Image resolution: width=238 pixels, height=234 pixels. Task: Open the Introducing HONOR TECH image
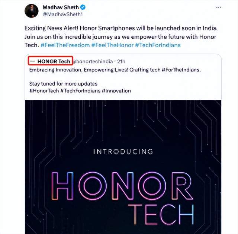pyautogui.click(x=123, y=167)
